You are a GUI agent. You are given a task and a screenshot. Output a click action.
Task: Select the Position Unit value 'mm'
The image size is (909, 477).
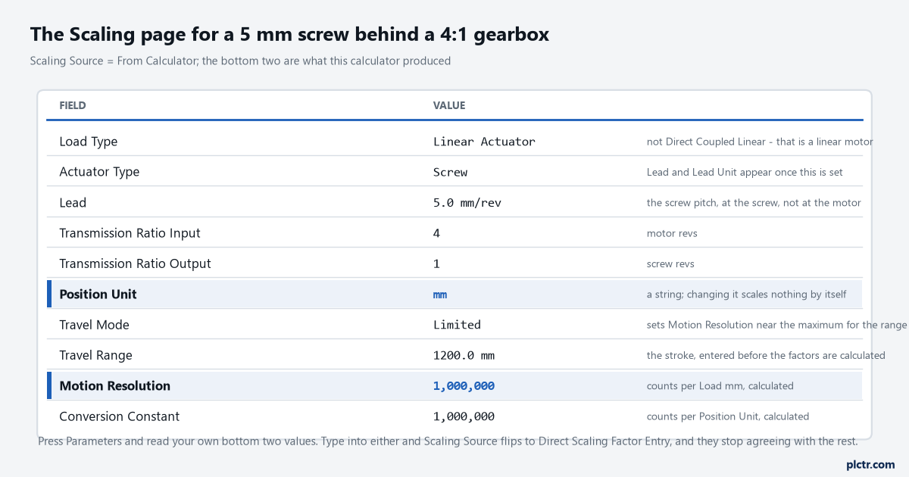(x=440, y=295)
